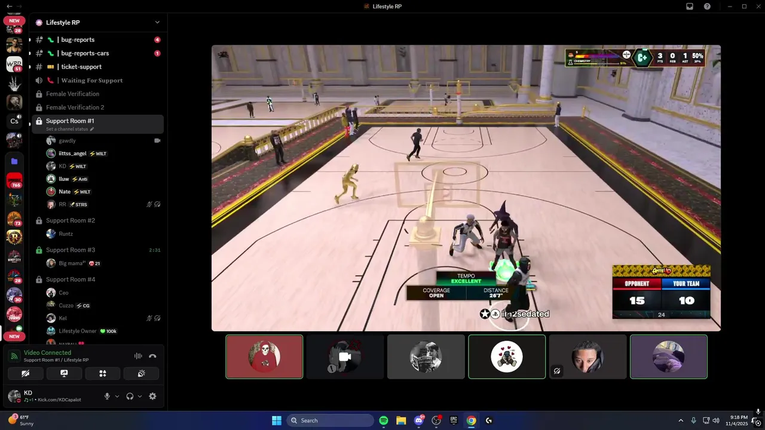Open input device options next to microphone
The width and height of the screenshot is (765, 430).
tap(117, 396)
